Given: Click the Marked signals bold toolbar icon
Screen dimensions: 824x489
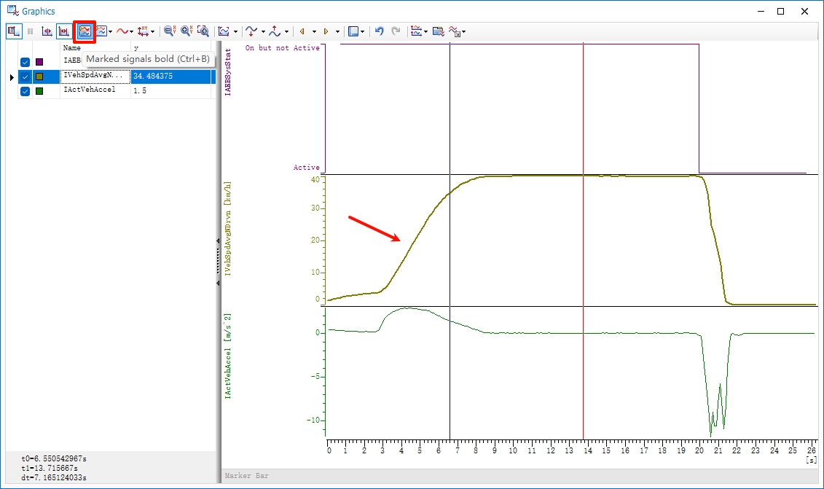Looking at the screenshot, I should 85,31.
